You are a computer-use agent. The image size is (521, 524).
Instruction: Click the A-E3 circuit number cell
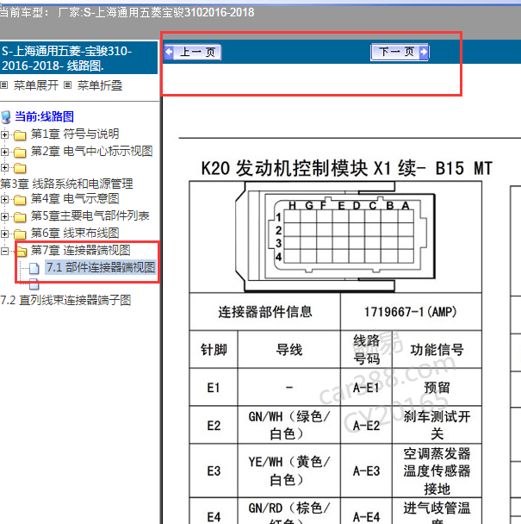pos(366,471)
